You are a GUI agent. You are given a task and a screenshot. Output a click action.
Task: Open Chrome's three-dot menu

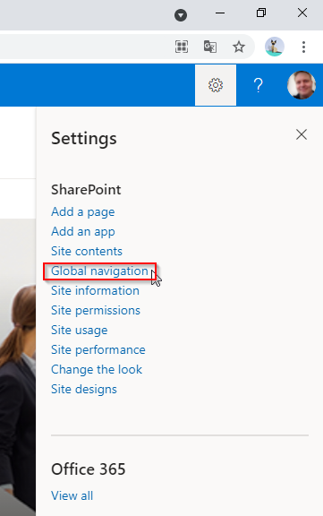(303, 47)
